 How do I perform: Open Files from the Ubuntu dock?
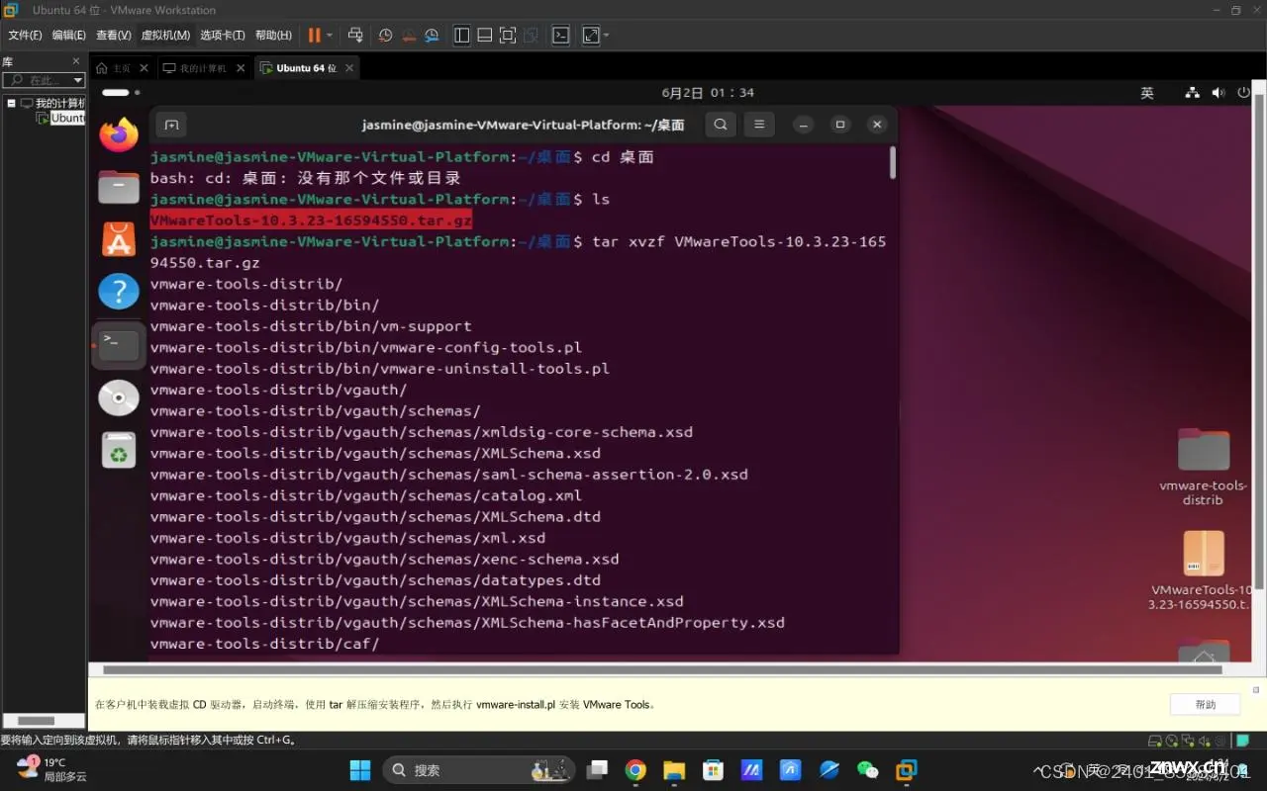click(119, 187)
